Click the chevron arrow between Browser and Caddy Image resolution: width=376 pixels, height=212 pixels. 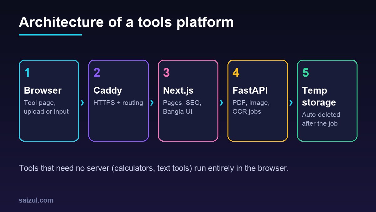tap(82, 102)
